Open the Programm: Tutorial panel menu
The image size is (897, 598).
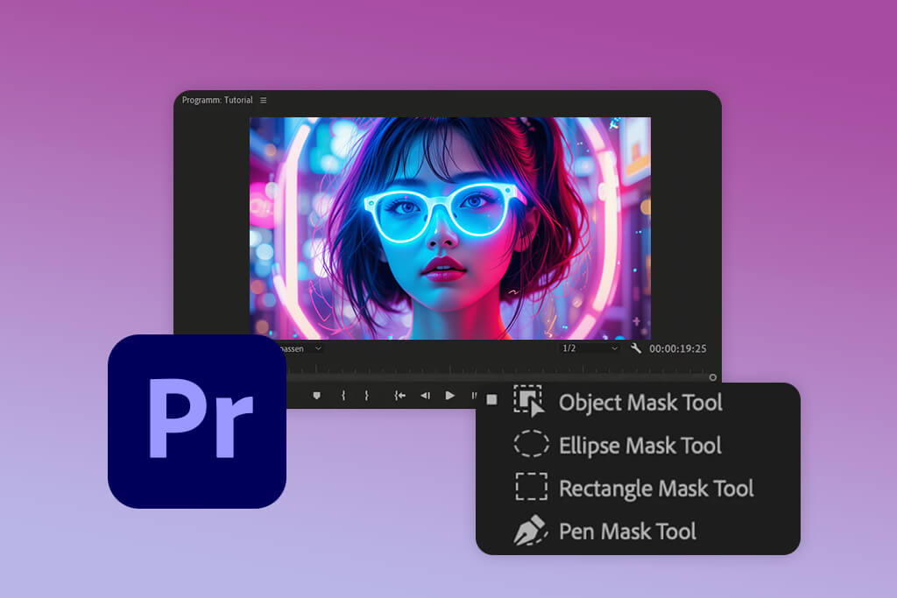click(x=263, y=100)
